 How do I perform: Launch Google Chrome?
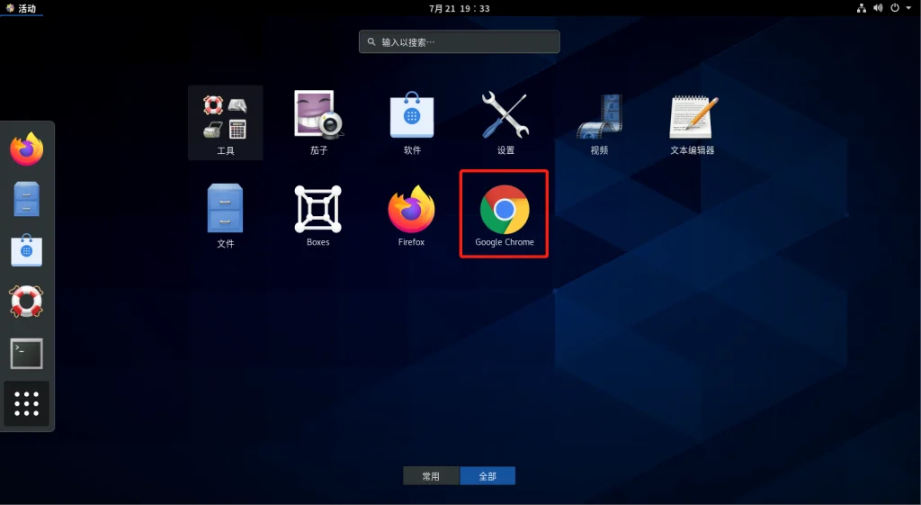[x=505, y=215]
